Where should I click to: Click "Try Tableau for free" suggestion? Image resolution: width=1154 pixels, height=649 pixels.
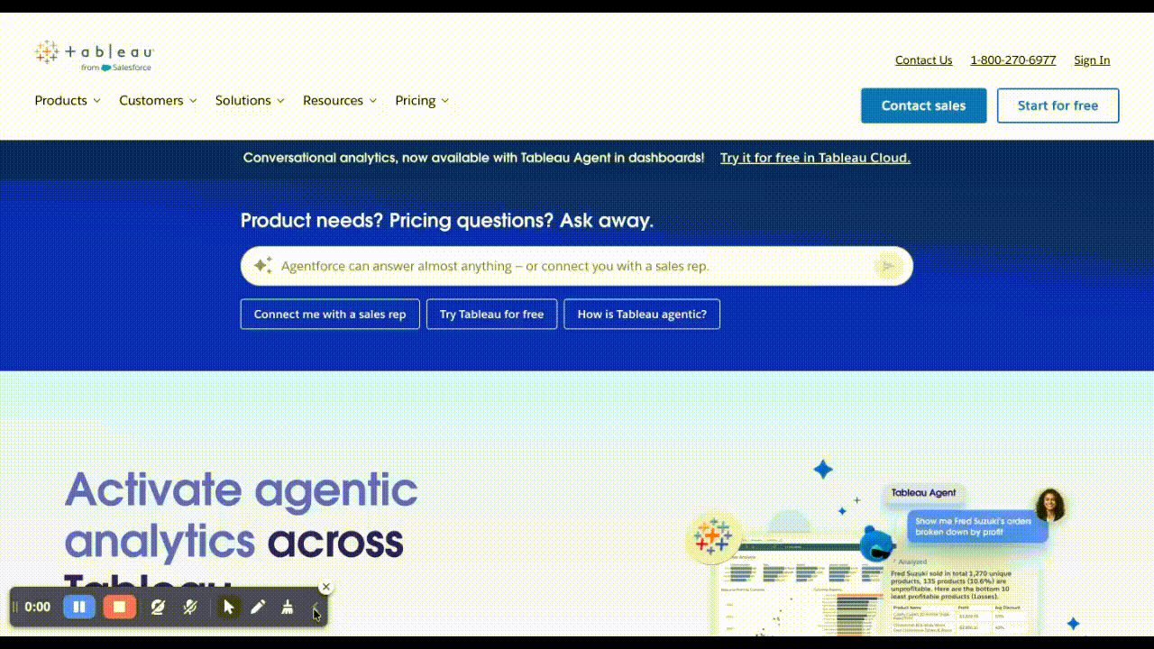pyautogui.click(x=491, y=315)
